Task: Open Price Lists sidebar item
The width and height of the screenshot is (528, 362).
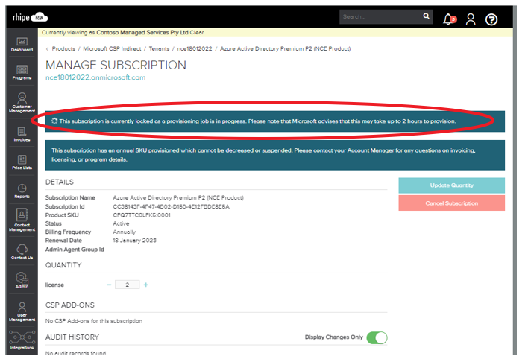Action: pyautogui.click(x=22, y=162)
